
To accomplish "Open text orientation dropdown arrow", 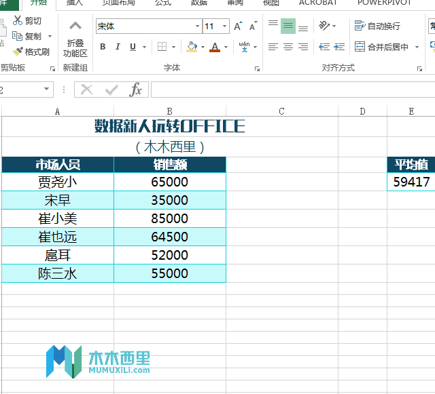I will click(x=334, y=26).
